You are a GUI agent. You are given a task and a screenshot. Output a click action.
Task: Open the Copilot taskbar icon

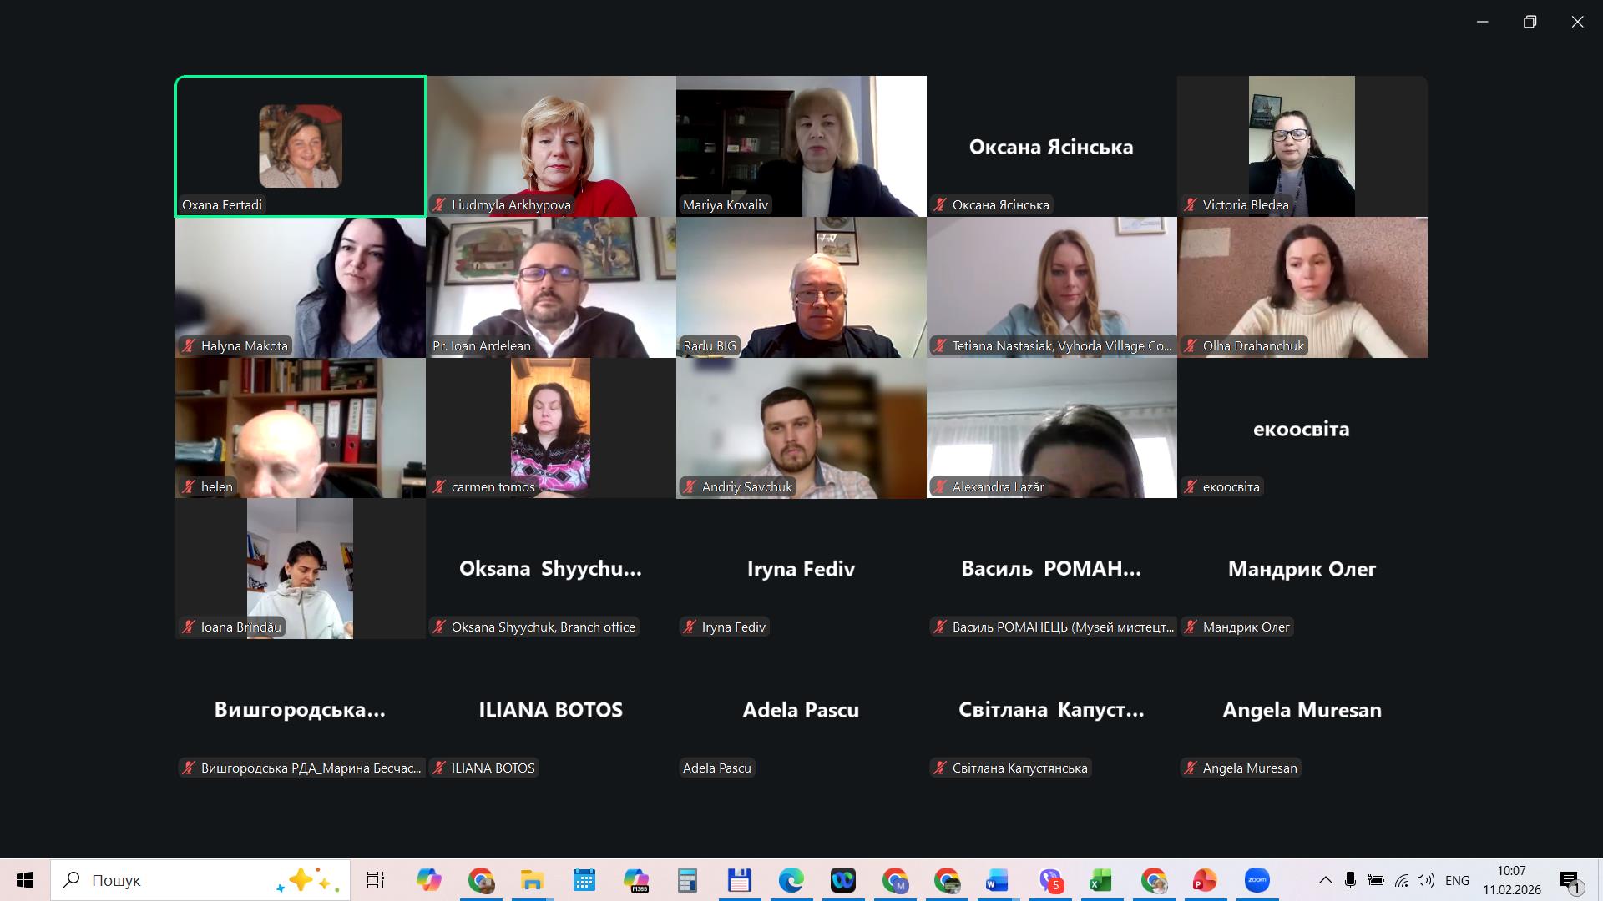pos(428,880)
